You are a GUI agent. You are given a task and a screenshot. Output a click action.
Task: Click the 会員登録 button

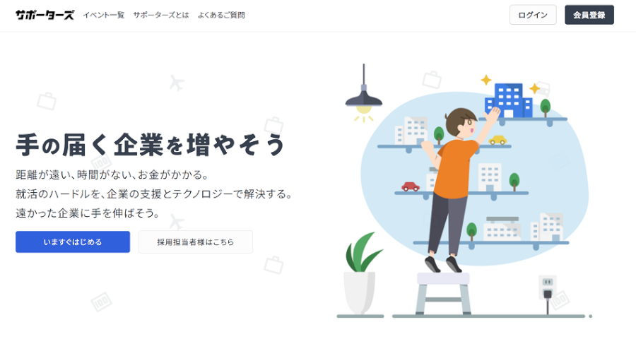tap(589, 15)
